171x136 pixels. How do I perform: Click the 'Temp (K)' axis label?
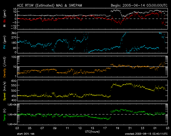(x=5, y=115)
